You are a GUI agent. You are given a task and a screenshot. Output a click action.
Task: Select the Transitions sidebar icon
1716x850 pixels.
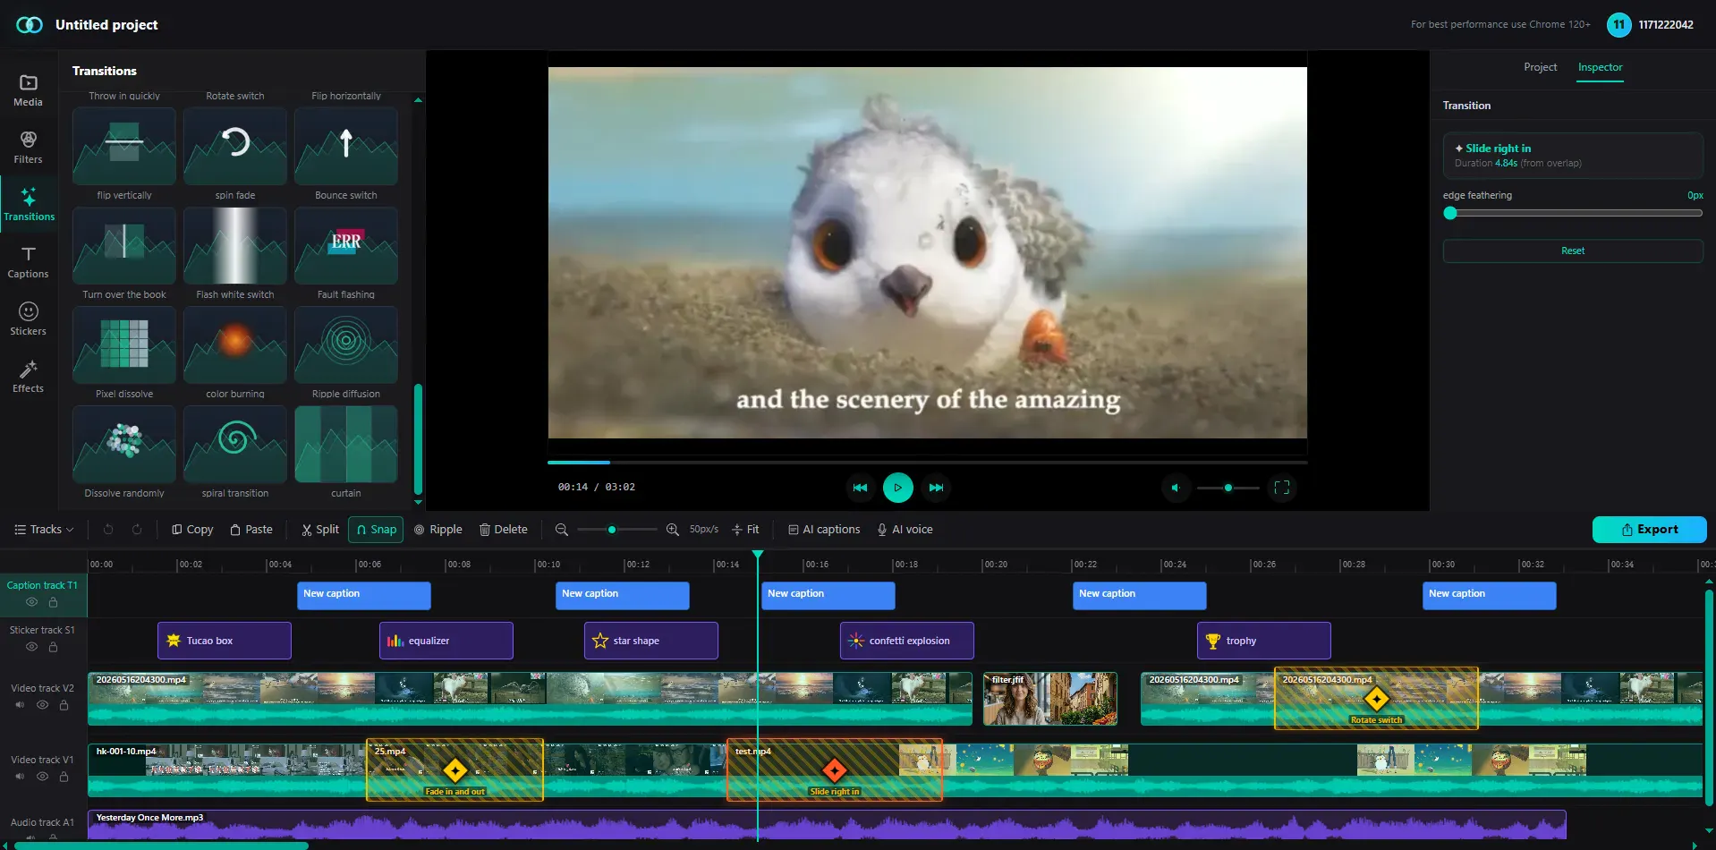[29, 205]
